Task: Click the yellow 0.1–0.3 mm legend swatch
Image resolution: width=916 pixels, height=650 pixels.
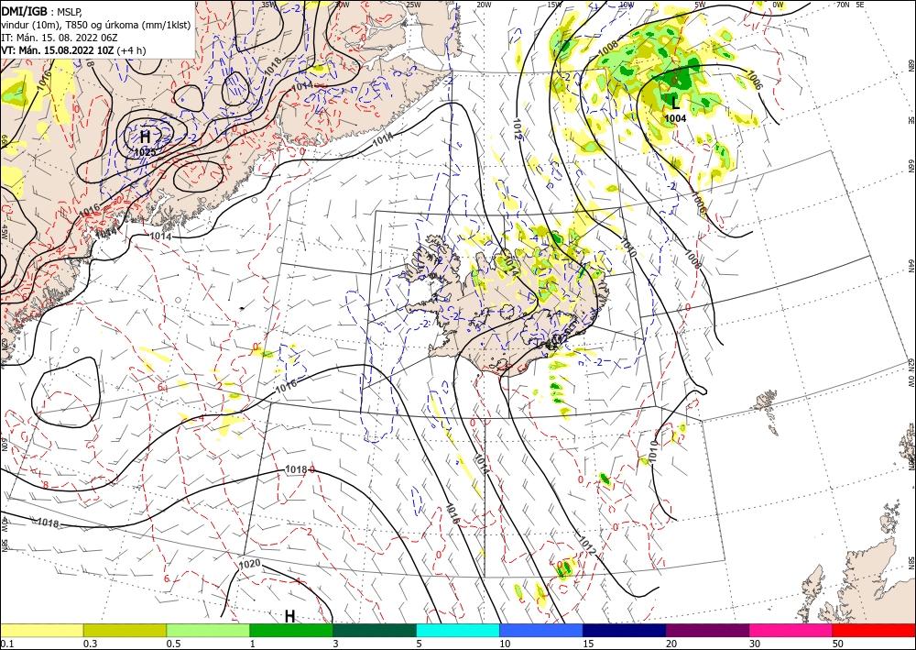Action: pos(41,630)
